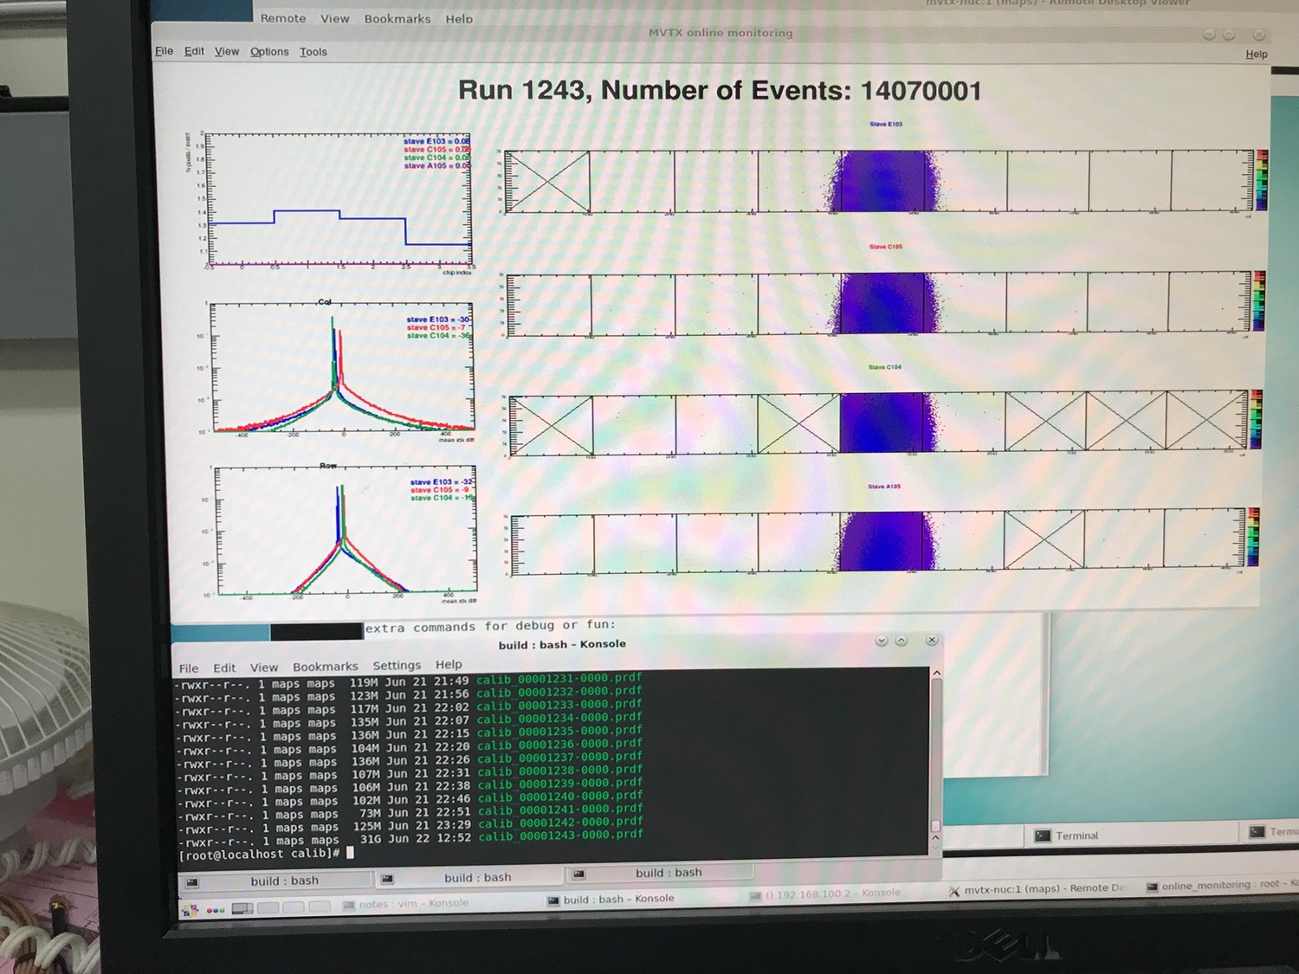Image resolution: width=1299 pixels, height=974 pixels.
Task: Open the File menu in Konsole window
Action: [x=188, y=668]
